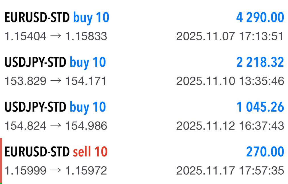The height and width of the screenshot is (184, 288).
Task: Select the price range 153.829 → 154.171
Action: 55,81
